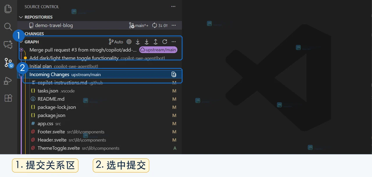Open the Auto branch picker in Graph
Screen dimensions: 372x177
(x=116, y=42)
